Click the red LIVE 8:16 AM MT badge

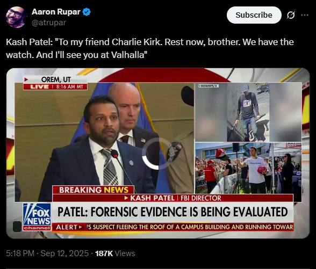55,87
